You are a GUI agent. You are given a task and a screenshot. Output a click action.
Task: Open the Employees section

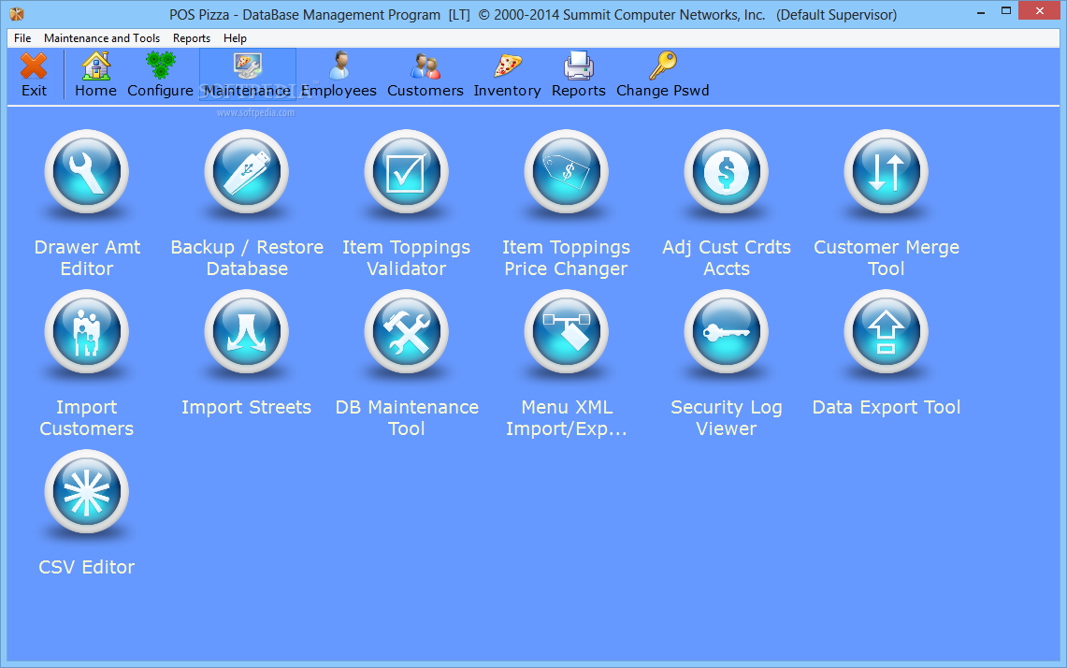click(339, 74)
